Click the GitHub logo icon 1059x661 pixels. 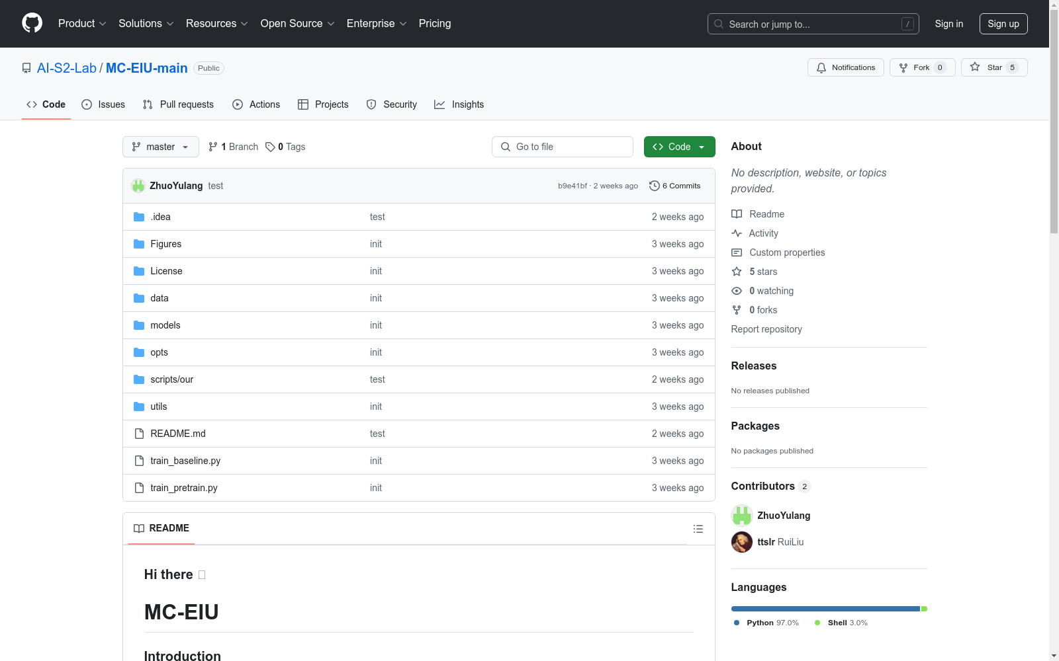tap(32, 23)
